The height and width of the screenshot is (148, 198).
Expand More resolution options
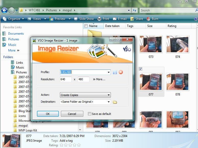(x=99, y=79)
